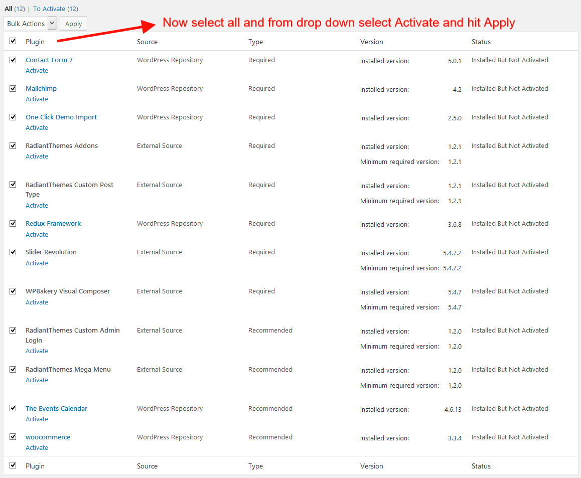Open the Contact Form 7 plugin link
Screen dimensions: 581x478
(x=49, y=60)
